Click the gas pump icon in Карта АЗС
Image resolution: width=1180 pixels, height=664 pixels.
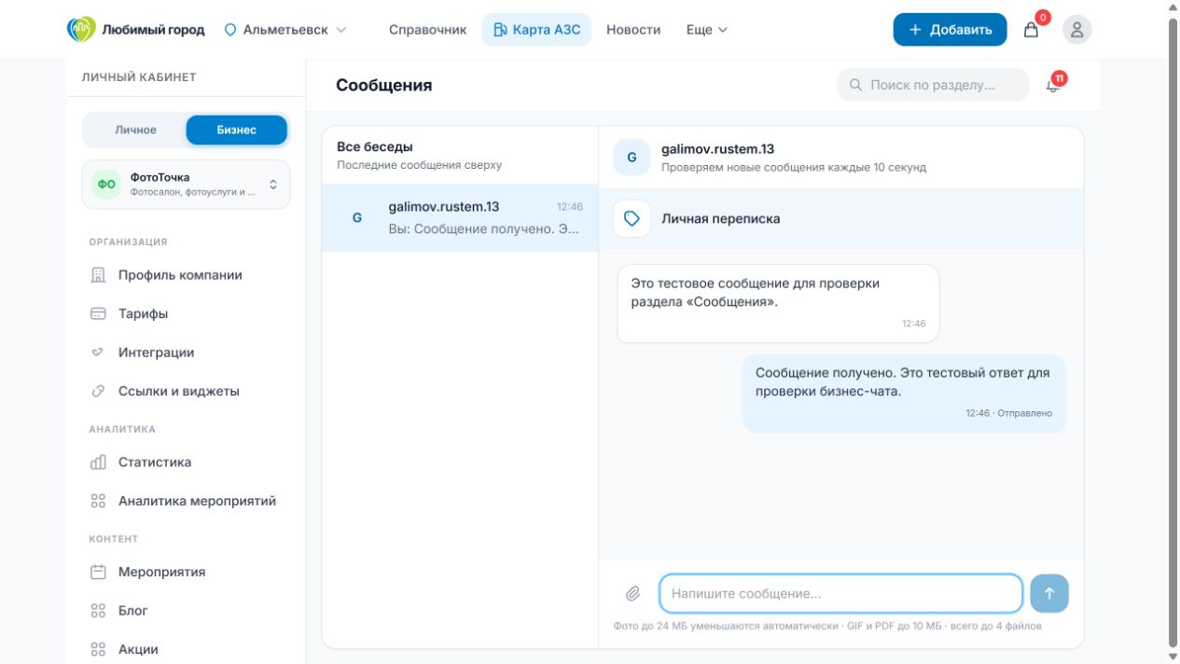[x=500, y=30]
